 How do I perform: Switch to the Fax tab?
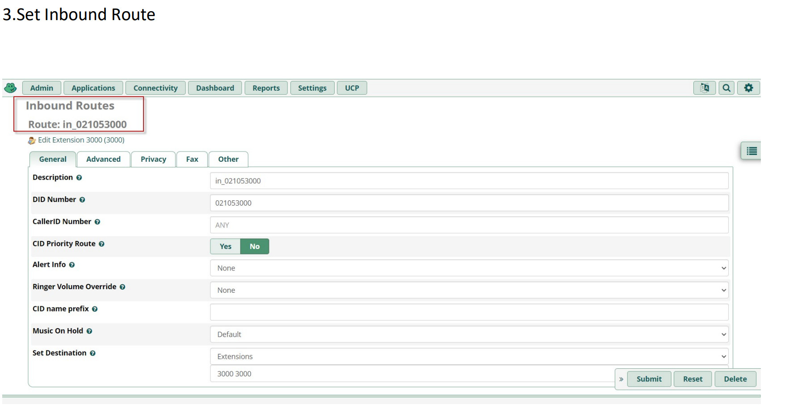[192, 159]
